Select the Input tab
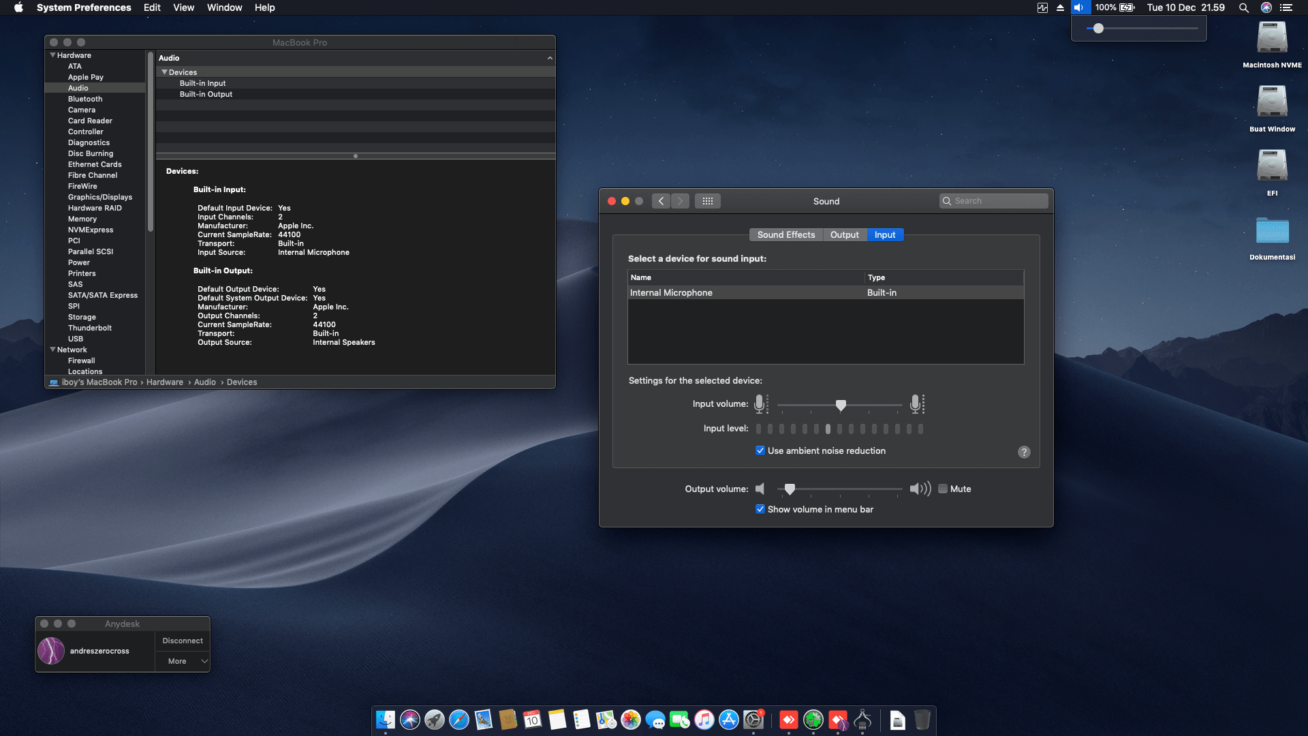This screenshot has height=736, width=1308. [x=885, y=234]
